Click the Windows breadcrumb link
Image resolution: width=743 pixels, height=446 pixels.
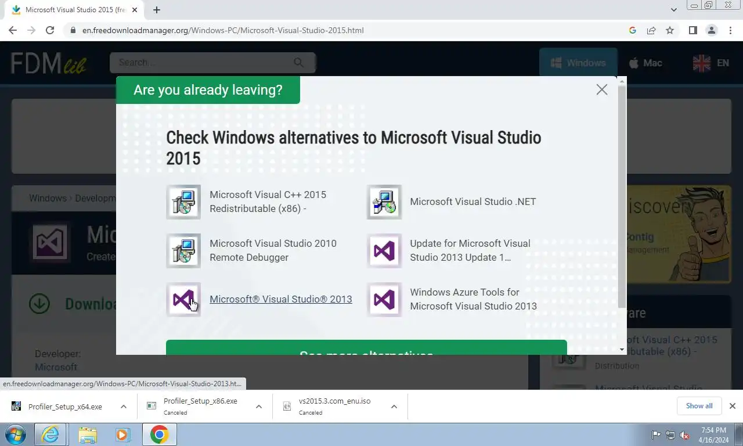click(x=48, y=198)
